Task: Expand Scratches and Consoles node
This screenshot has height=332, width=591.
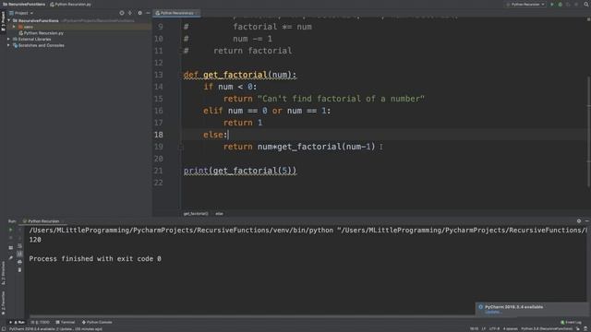Action: pos(8,45)
